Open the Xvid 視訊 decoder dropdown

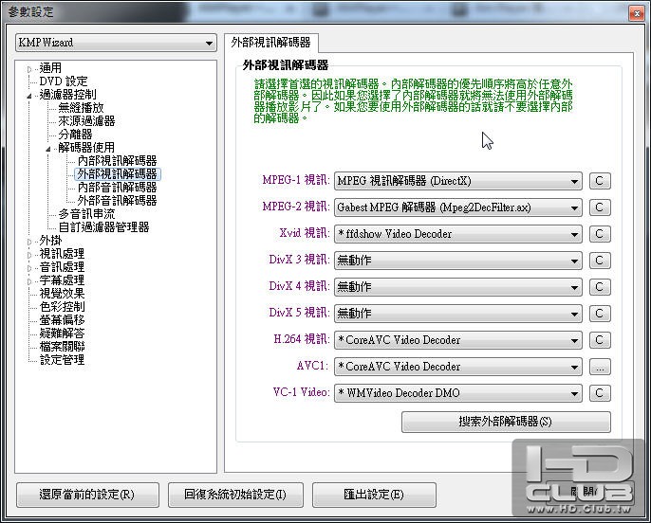(458, 234)
